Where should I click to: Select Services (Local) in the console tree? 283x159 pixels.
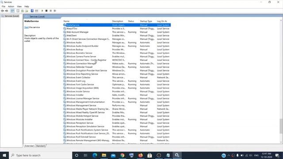tap(12, 16)
